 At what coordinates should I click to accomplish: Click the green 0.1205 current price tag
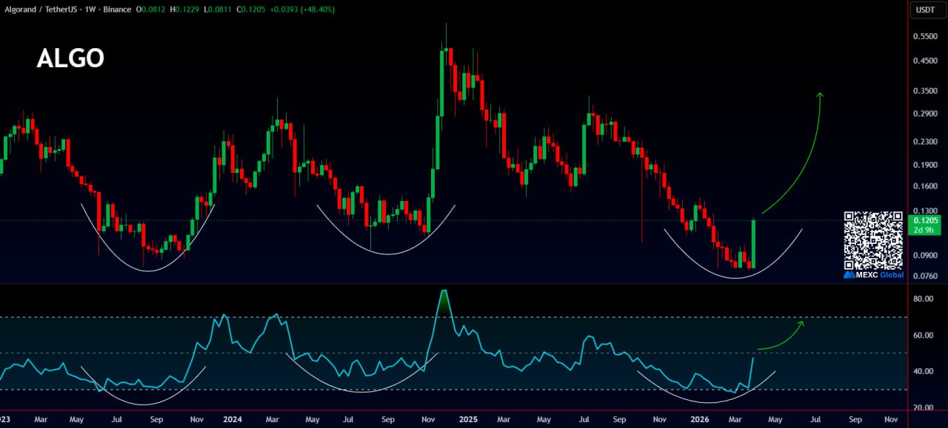tap(927, 225)
